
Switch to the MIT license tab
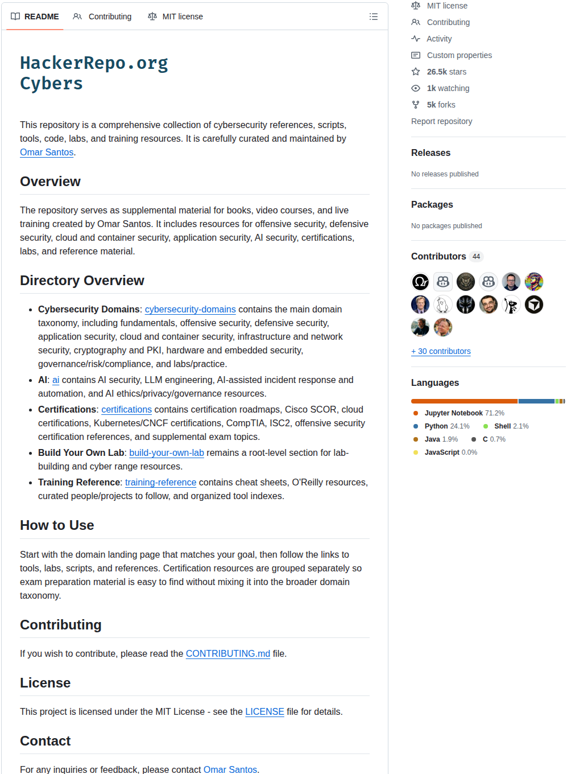click(175, 17)
